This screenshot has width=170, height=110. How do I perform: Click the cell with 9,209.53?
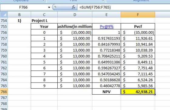click(138, 56)
